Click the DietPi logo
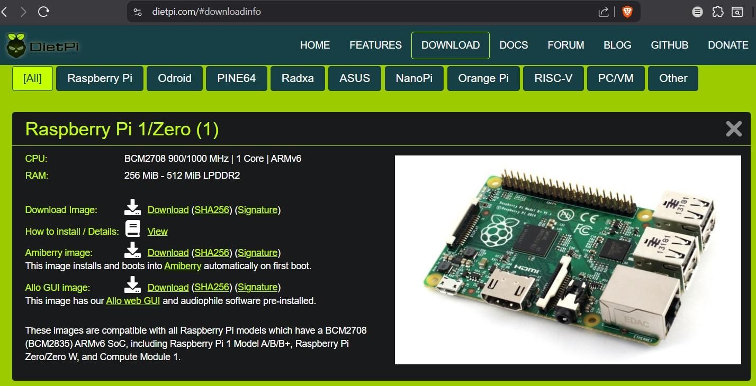 click(x=43, y=45)
